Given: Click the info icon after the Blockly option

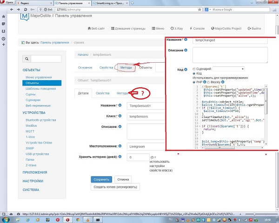Looking at the screenshot, I should [x=224, y=82].
